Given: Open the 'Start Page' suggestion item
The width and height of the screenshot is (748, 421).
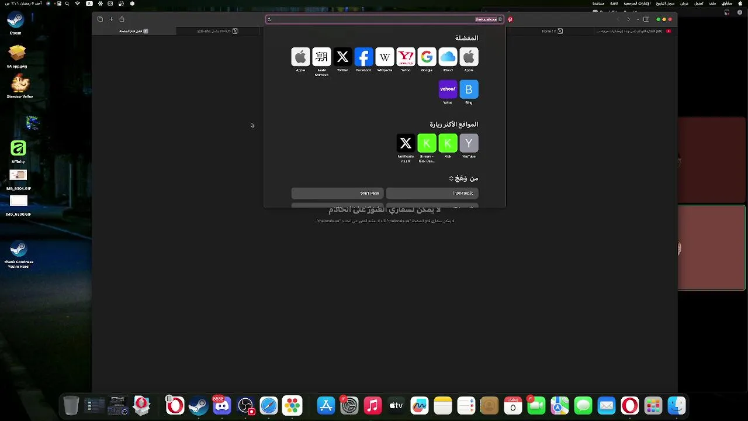Looking at the screenshot, I should click(x=338, y=193).
